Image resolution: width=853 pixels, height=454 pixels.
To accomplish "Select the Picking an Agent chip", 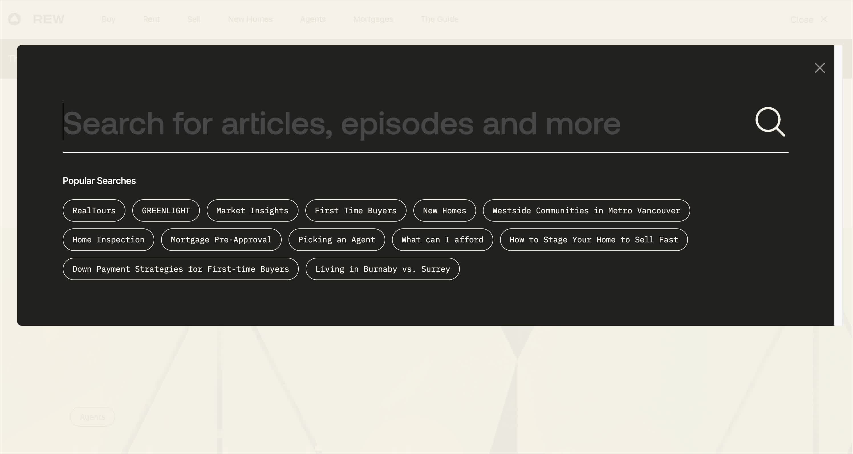I will coord(336,240).
